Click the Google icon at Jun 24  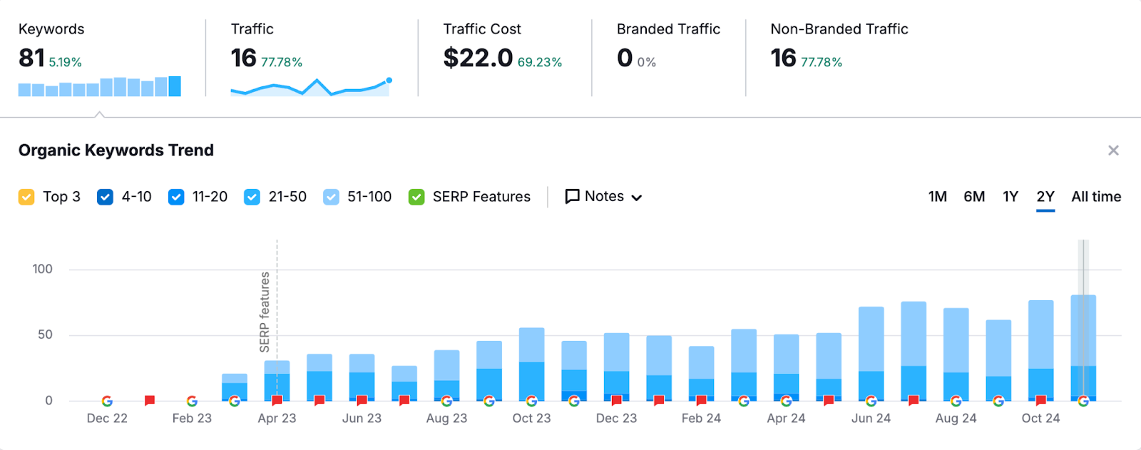pos(871,401)
